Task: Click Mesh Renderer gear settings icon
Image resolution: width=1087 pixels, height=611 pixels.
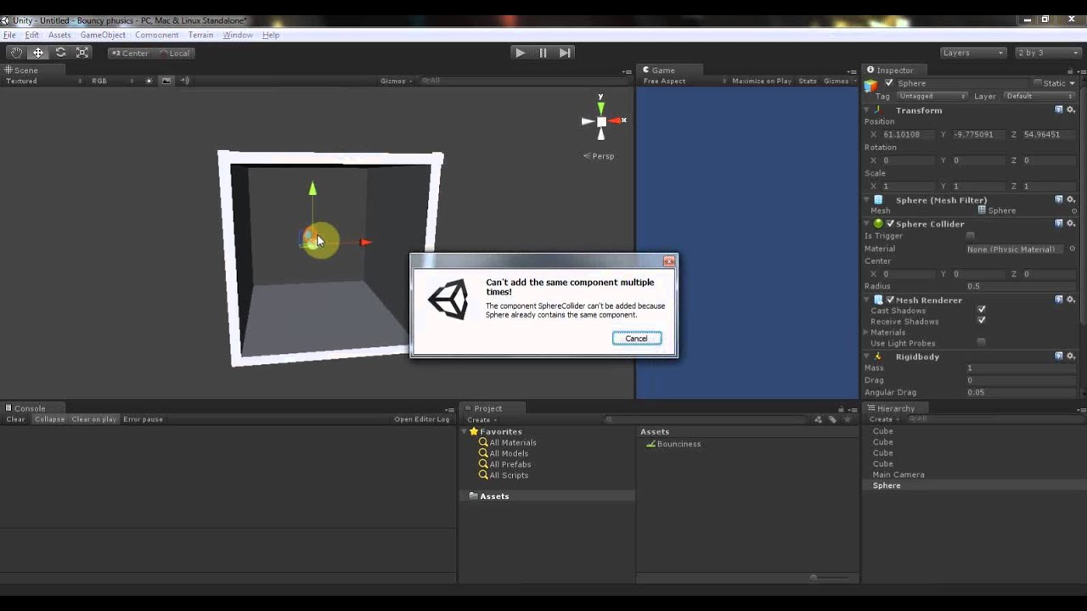Action: [x=1071, y=300]
